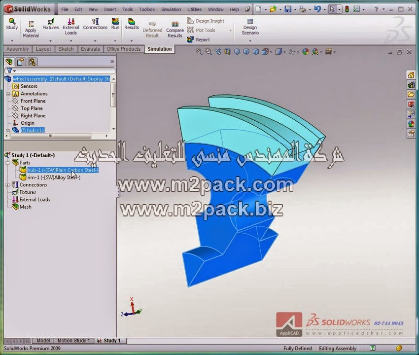Open the Study advisor tool

click(12, 24)
